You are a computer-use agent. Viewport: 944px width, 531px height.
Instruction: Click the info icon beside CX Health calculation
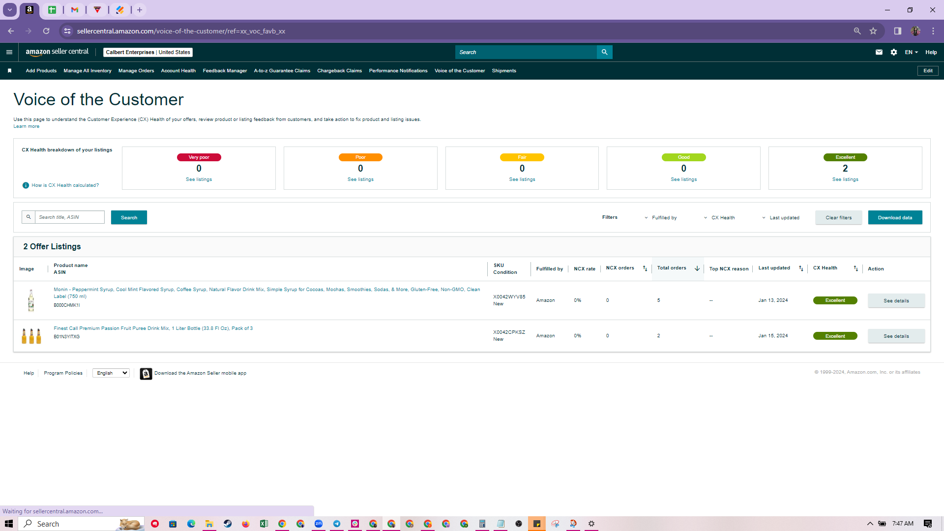click(26, 185)
